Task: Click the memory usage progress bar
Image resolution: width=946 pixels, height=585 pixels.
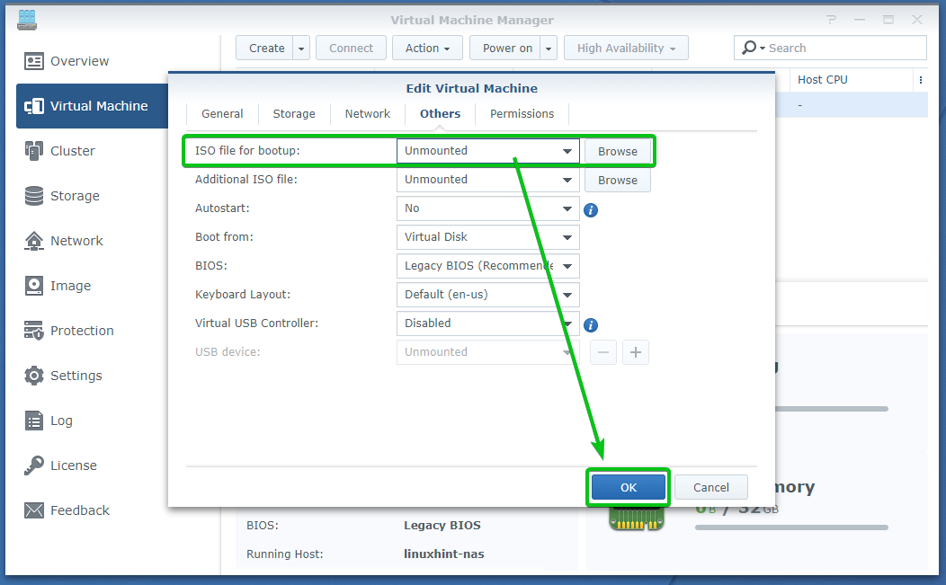Action: click(791, 527)
